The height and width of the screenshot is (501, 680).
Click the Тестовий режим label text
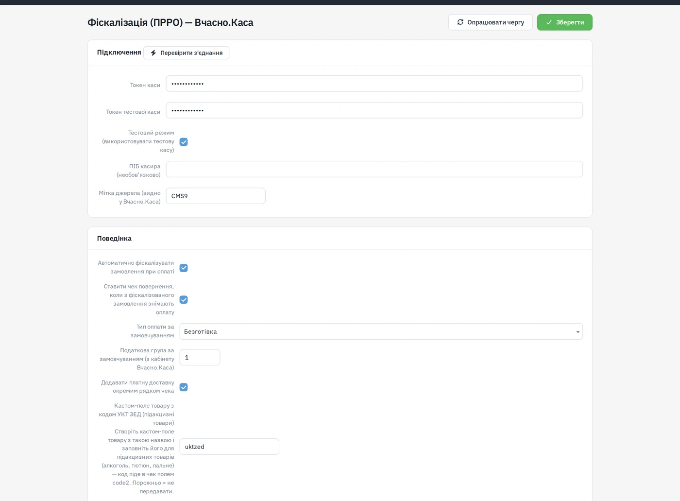coord(138,141)
